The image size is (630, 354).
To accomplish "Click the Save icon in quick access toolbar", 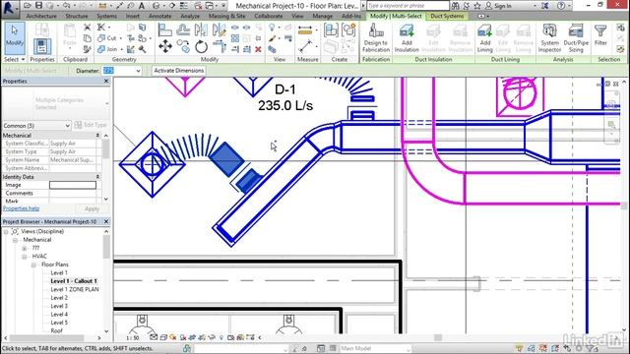I will pyautogui.click(x=38, y=6).
